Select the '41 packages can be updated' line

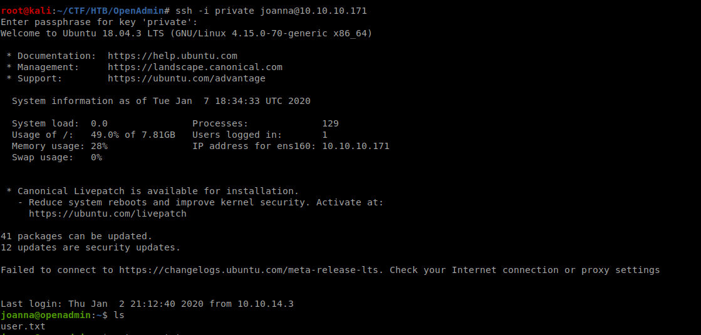click(76, 236)
